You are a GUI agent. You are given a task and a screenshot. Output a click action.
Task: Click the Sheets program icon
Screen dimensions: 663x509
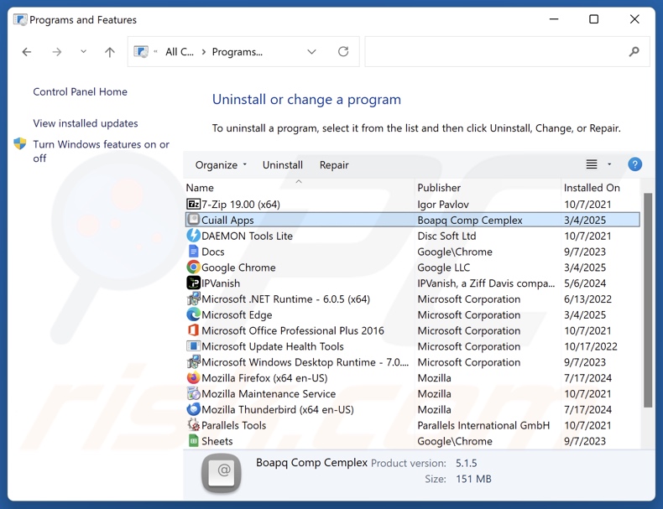(x=193, y=440)
